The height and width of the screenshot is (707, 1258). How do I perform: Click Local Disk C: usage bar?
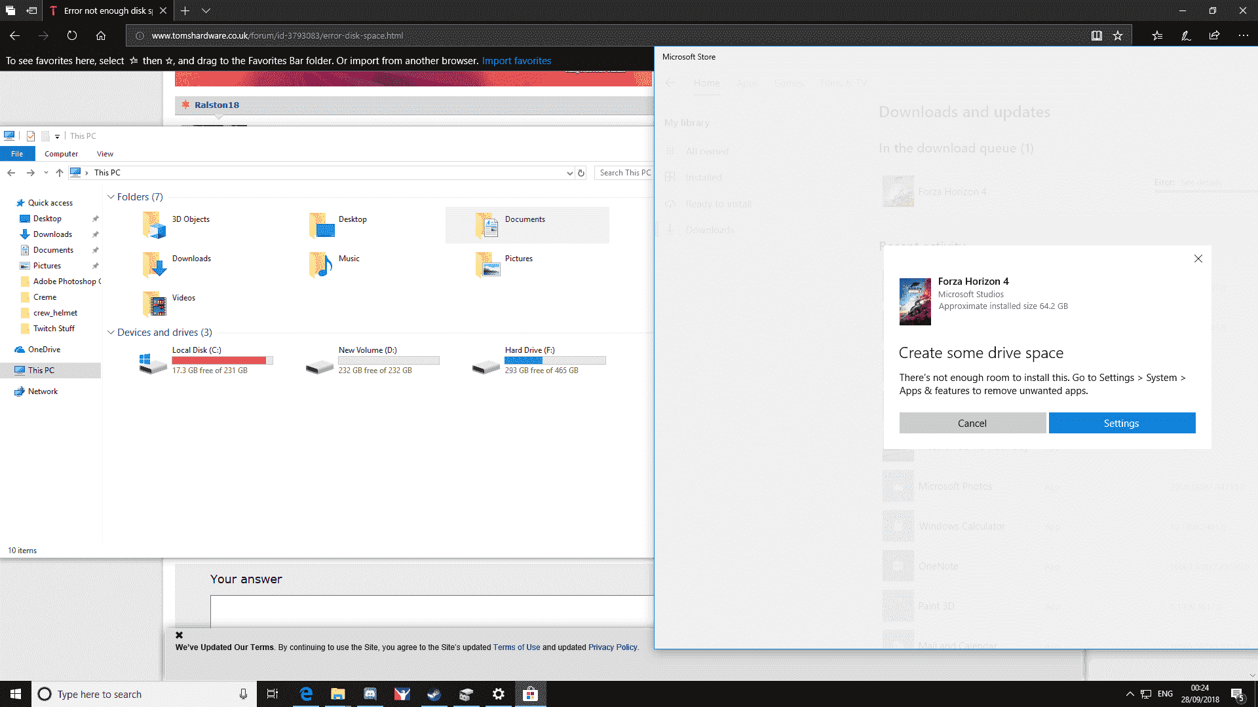[223, 361]
